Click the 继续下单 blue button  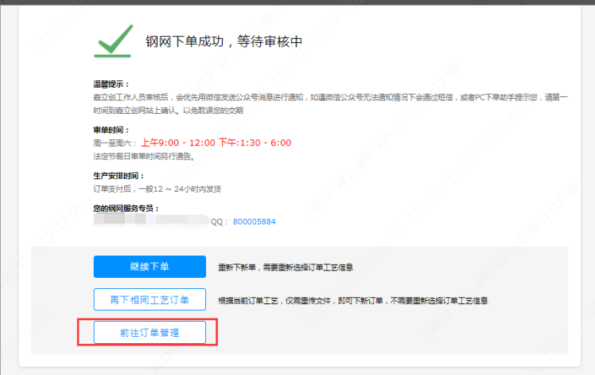(150, 267)
